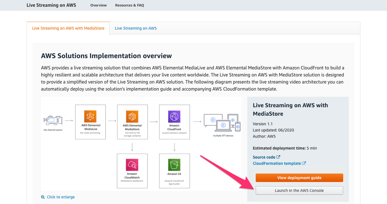This screenshot has width=387, height=204.
Task: Click external-link icon next to Source code
Action: click(x=278, y=157)
